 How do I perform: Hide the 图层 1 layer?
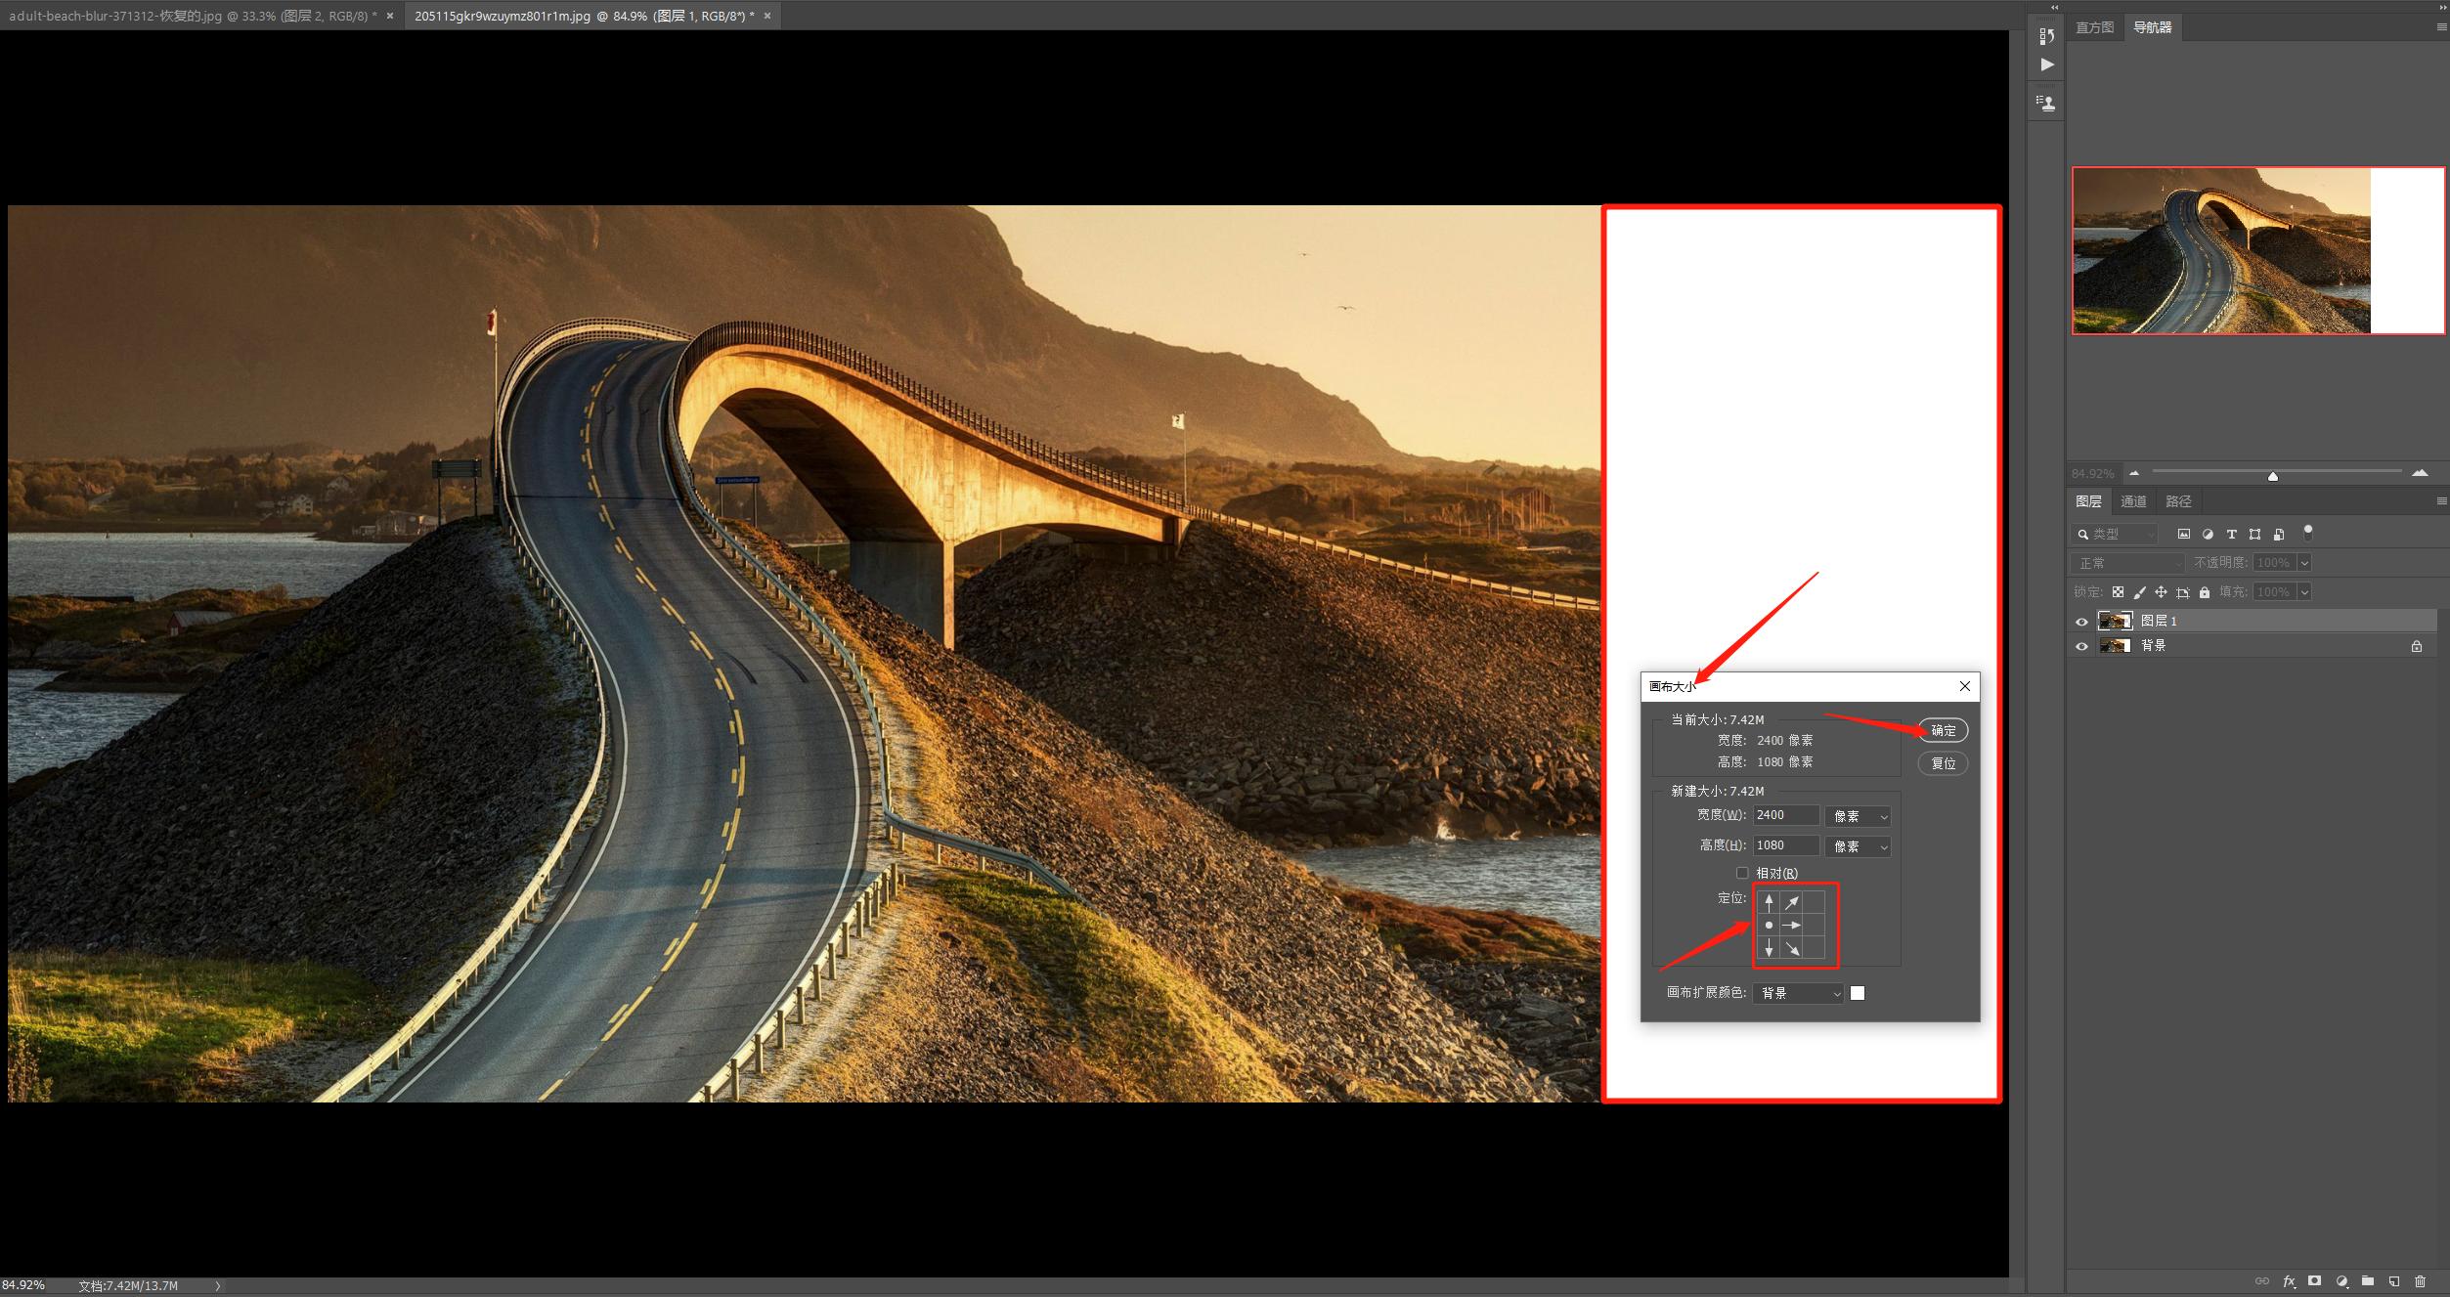(x=2081, y=622)
